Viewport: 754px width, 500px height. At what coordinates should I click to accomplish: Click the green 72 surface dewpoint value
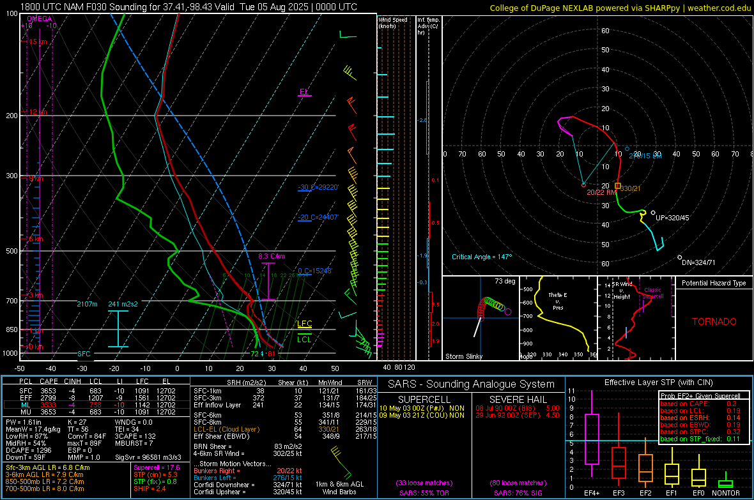[x=255, y=354]
